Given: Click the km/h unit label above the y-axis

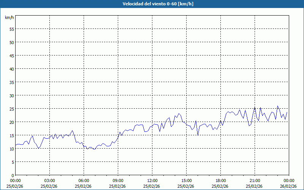Looking at the screenshot, I should point(9,17).
